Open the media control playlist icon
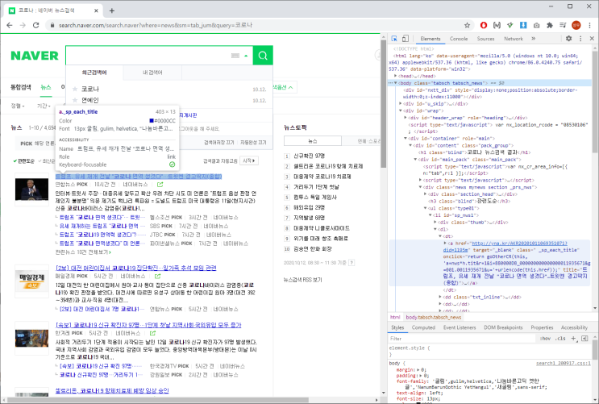Image resolution: width=599 pixels, height=404 pixels. click(x=563, y=25)
